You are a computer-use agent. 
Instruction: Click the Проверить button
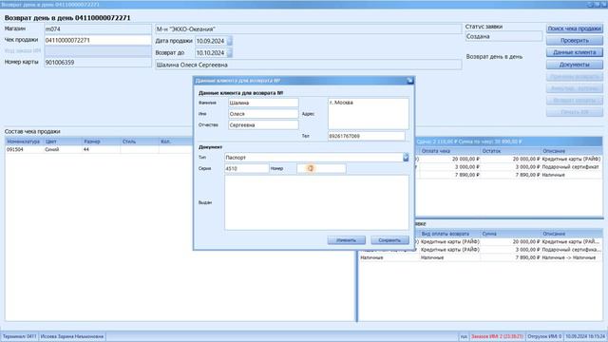[574, 41]
